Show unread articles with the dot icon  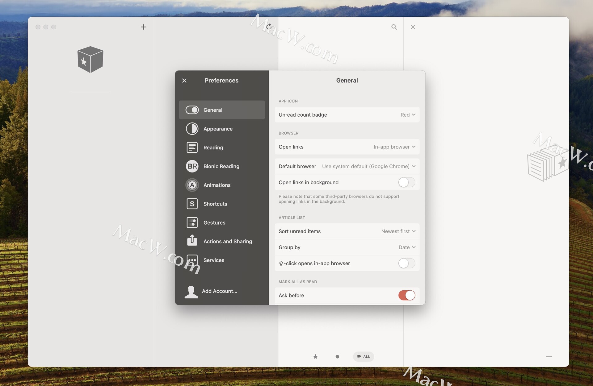tap(337, 357)
